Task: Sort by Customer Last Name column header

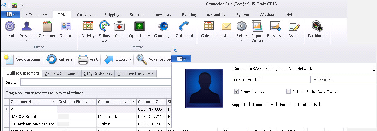Action: pyautogui.click(x=116, y=102)
